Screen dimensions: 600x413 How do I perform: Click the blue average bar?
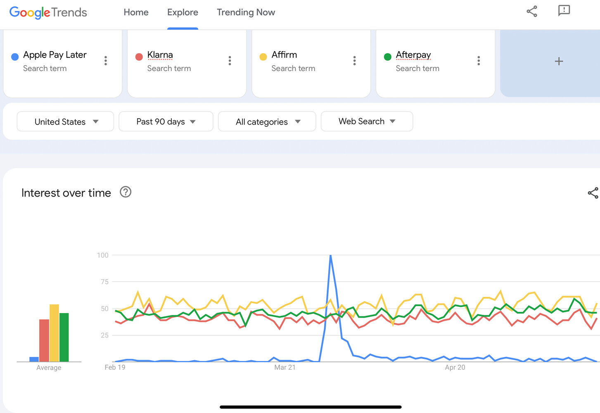34,359
